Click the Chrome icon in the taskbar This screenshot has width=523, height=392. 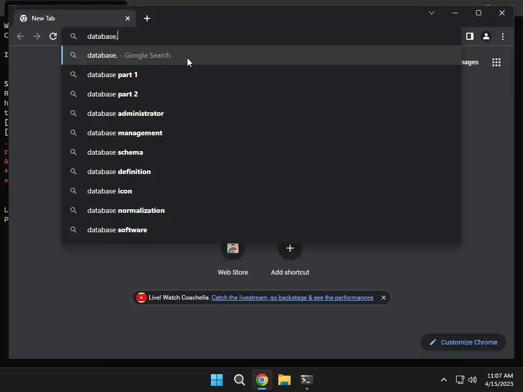click(262, 380)
